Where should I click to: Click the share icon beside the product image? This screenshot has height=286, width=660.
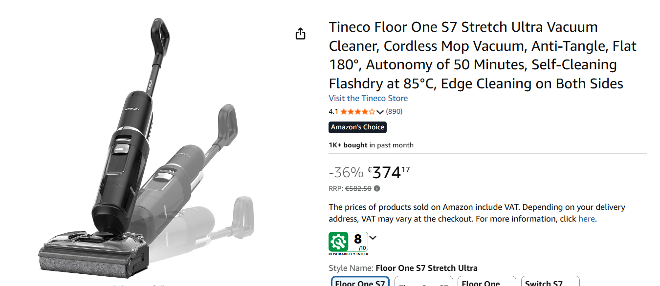[300, 34]
